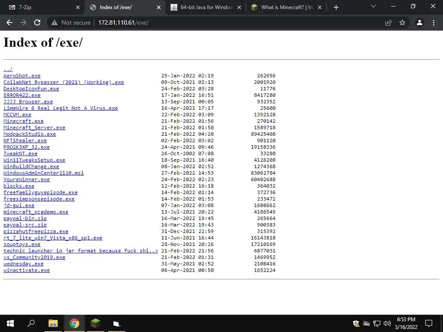Open Windows search from the taskbar

coord(31,323)
